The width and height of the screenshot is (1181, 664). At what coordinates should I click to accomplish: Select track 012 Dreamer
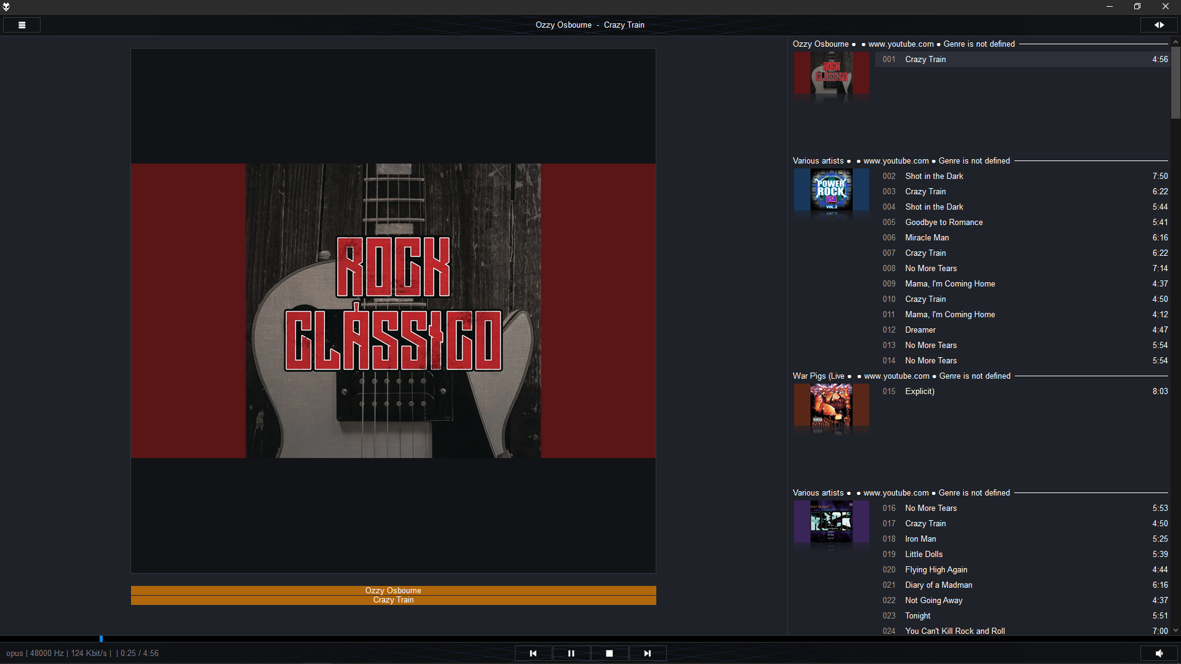click(920, 330)
